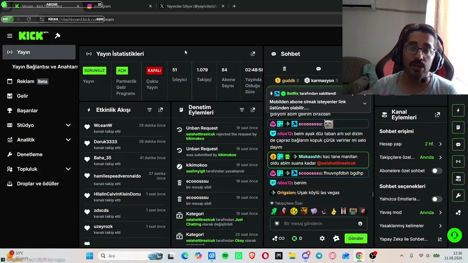Click the chat bubble icon in the right sidebar
468x263 pixels.
pyautogui.click(x=458, y=144)
